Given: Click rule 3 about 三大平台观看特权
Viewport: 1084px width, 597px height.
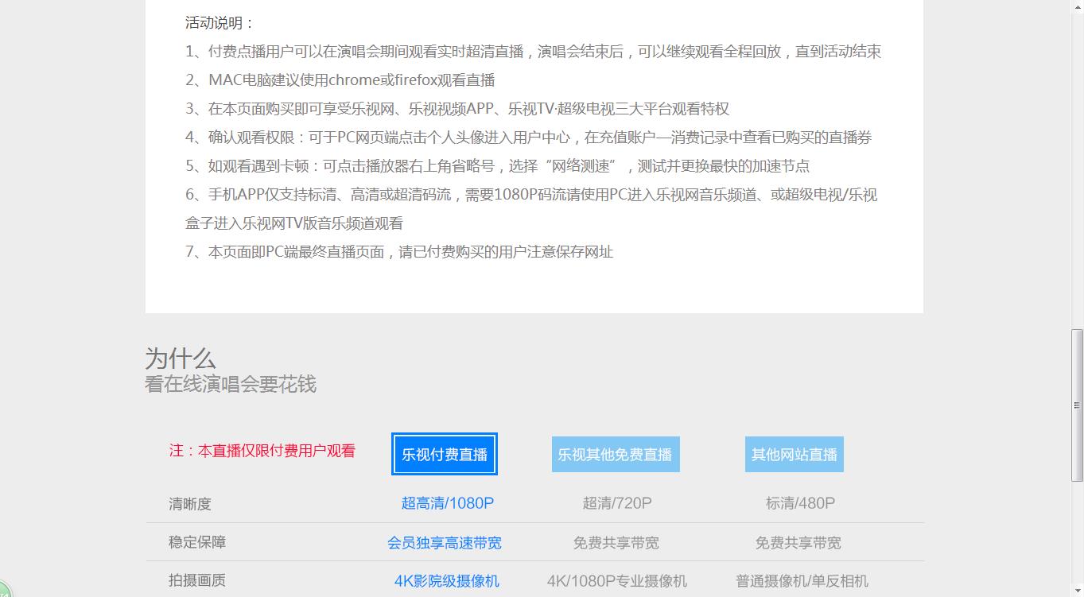Looking at the screenshot, I should tap(457, 109).
